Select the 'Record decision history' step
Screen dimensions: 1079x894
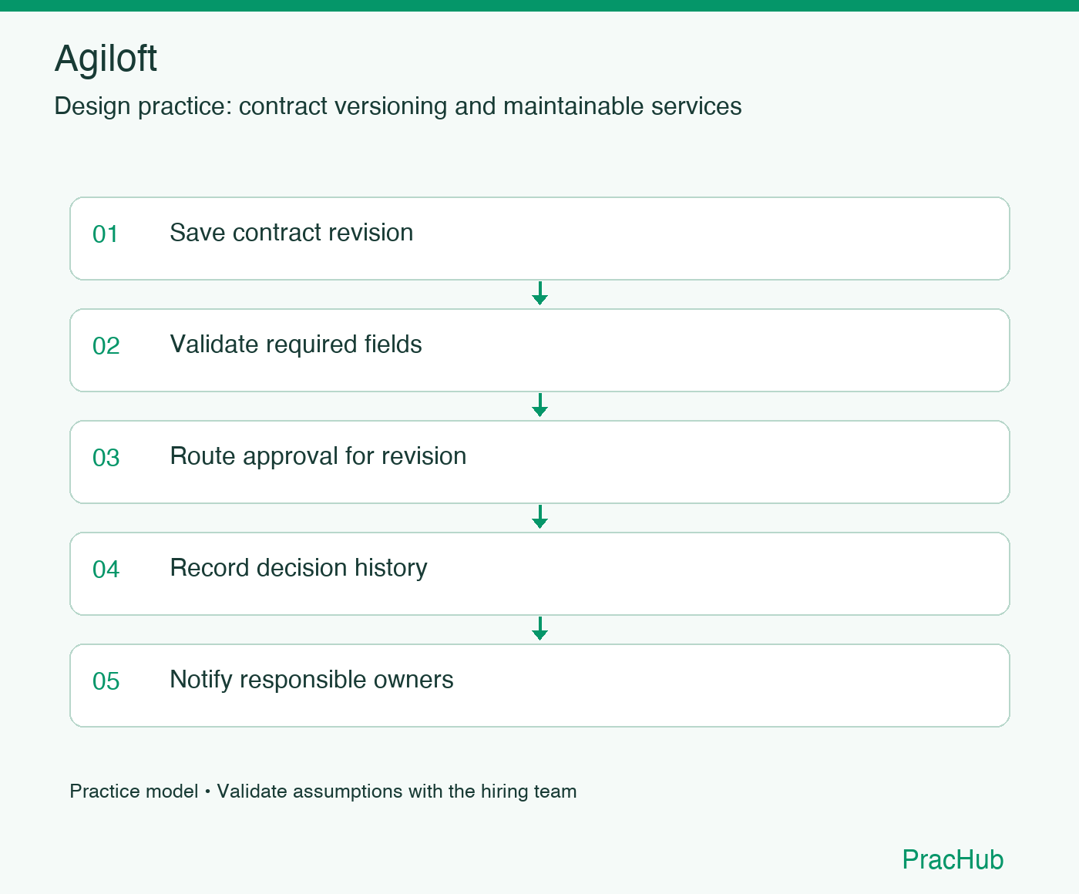539,573
